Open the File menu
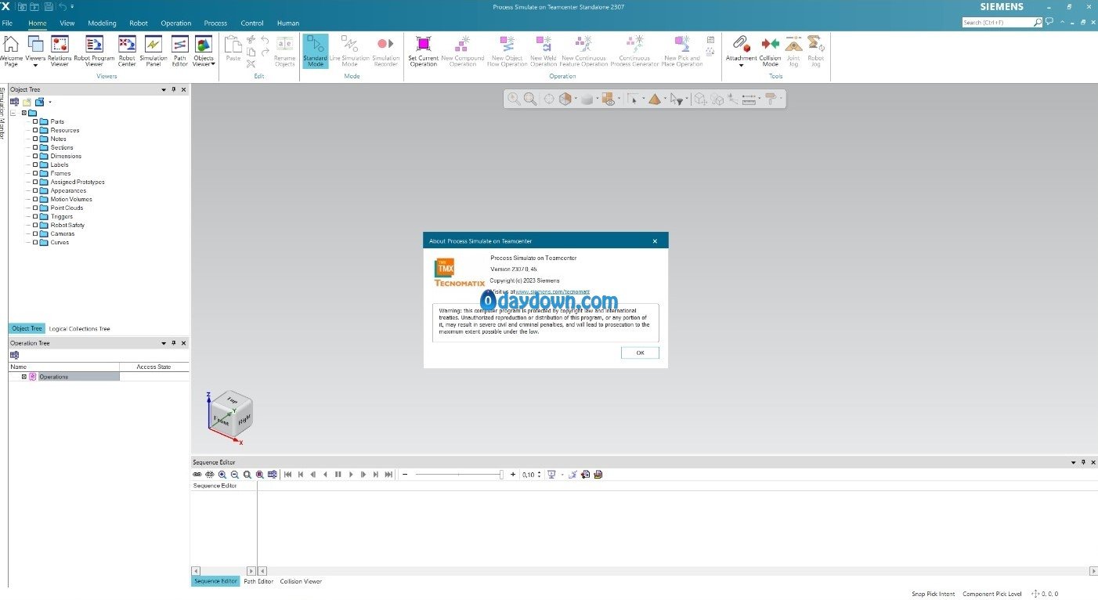The width and height of the screenshot is (1098, 600). [x=7, y=23]
